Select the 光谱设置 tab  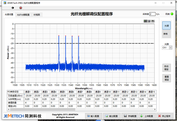[x=9, y=15]
